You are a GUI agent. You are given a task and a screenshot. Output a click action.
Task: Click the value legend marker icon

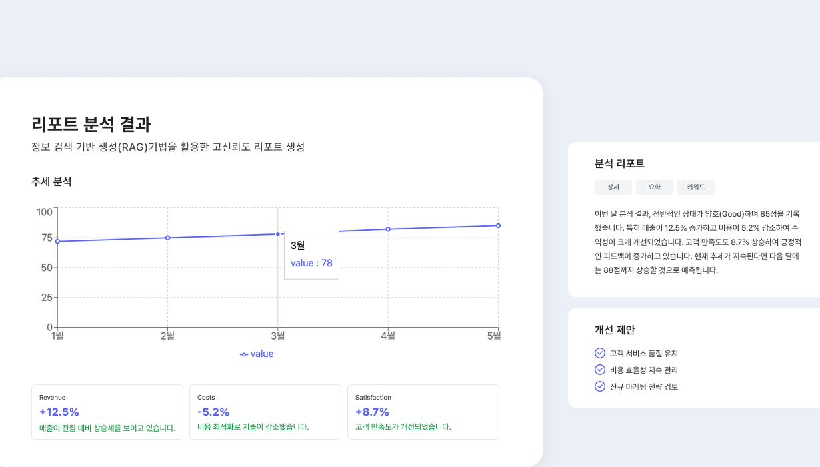[243, 354]
